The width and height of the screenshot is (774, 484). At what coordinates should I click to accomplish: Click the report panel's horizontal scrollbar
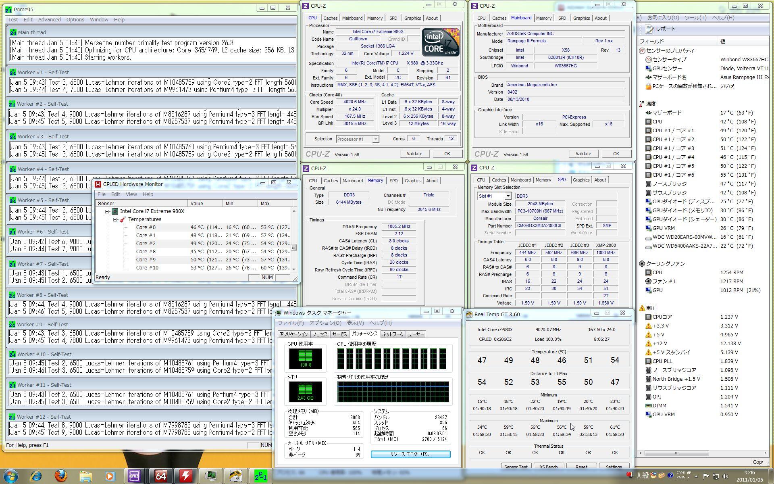pos(676,453)
